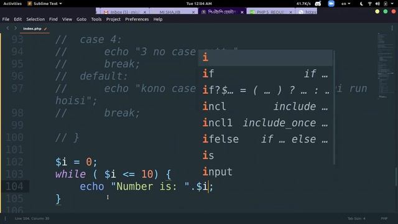Open the Project menu
The height and width of the screenshot is (224, 398).
tap(113, 19)
